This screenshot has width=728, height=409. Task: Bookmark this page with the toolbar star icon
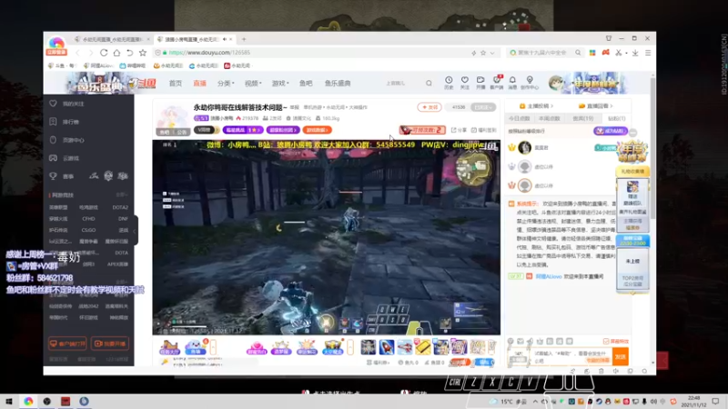click(143, 53)
